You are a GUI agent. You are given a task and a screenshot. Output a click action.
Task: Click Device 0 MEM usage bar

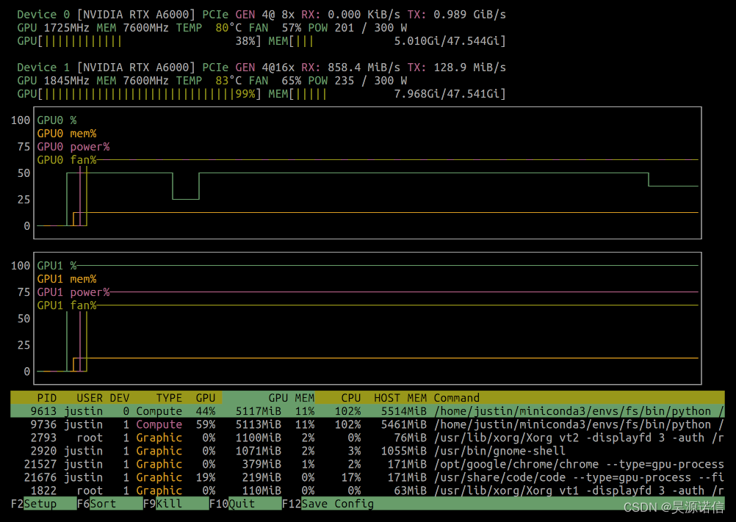pos(387,41)
